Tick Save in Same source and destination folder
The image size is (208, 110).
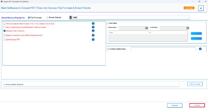(x=4, y=27)
